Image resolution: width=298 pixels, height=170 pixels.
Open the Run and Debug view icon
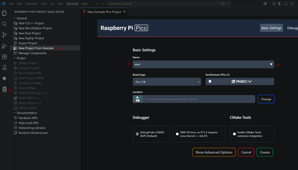pos(5,46)
